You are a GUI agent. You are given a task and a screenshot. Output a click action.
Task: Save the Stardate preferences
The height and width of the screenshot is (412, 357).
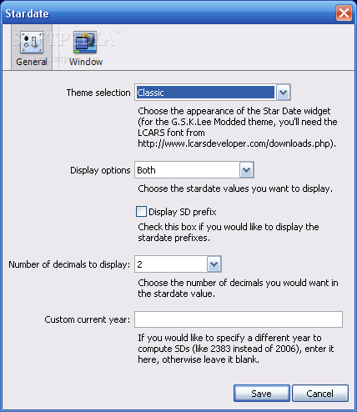[x=262, y=394]
